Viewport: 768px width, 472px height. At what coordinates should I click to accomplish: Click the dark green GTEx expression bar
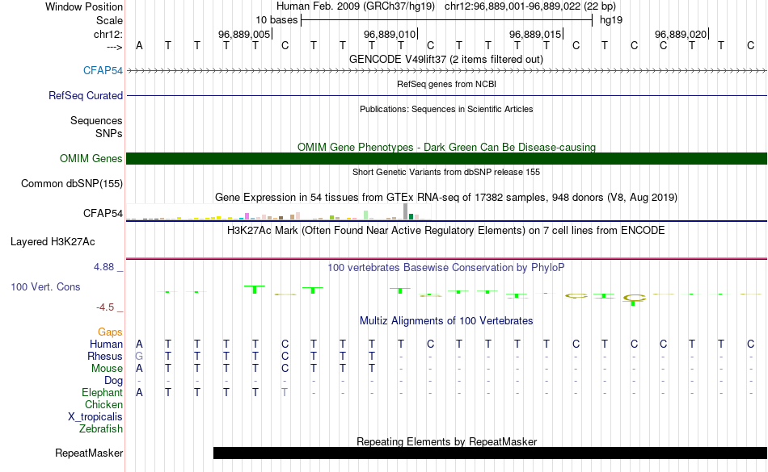[x=411, y=216]
